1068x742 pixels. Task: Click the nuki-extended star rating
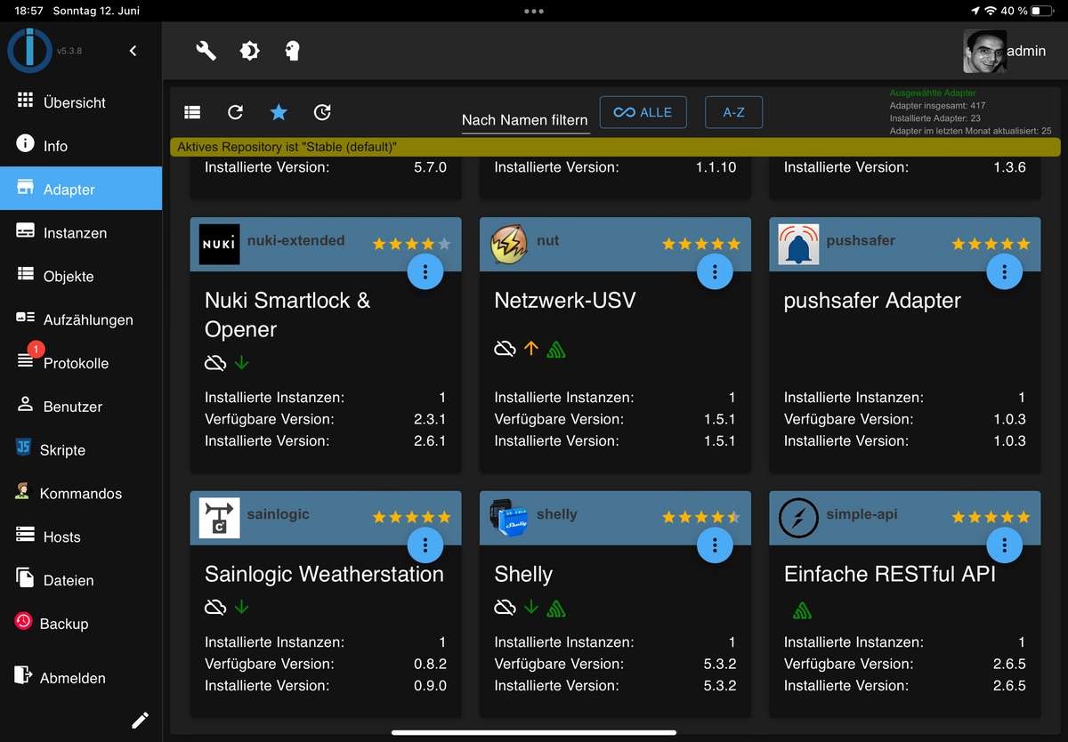412,244
